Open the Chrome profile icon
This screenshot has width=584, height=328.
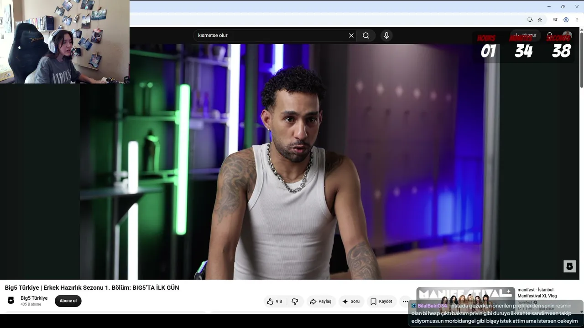coord(566,20)
